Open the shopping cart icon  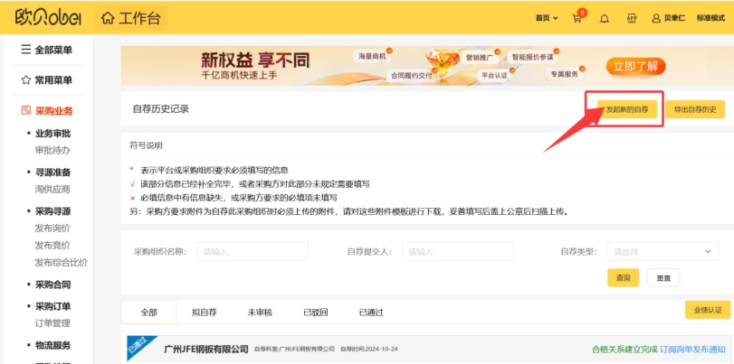(577, 19)
